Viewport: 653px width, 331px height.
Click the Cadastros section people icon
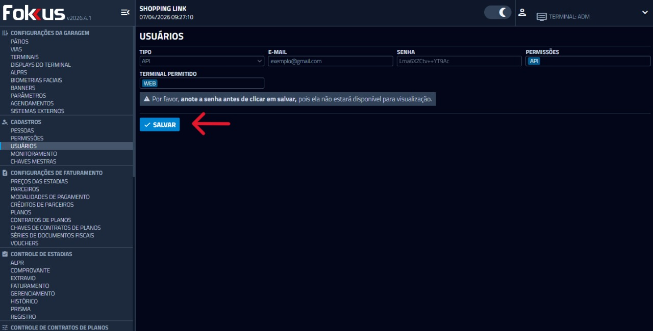(5, 122)
